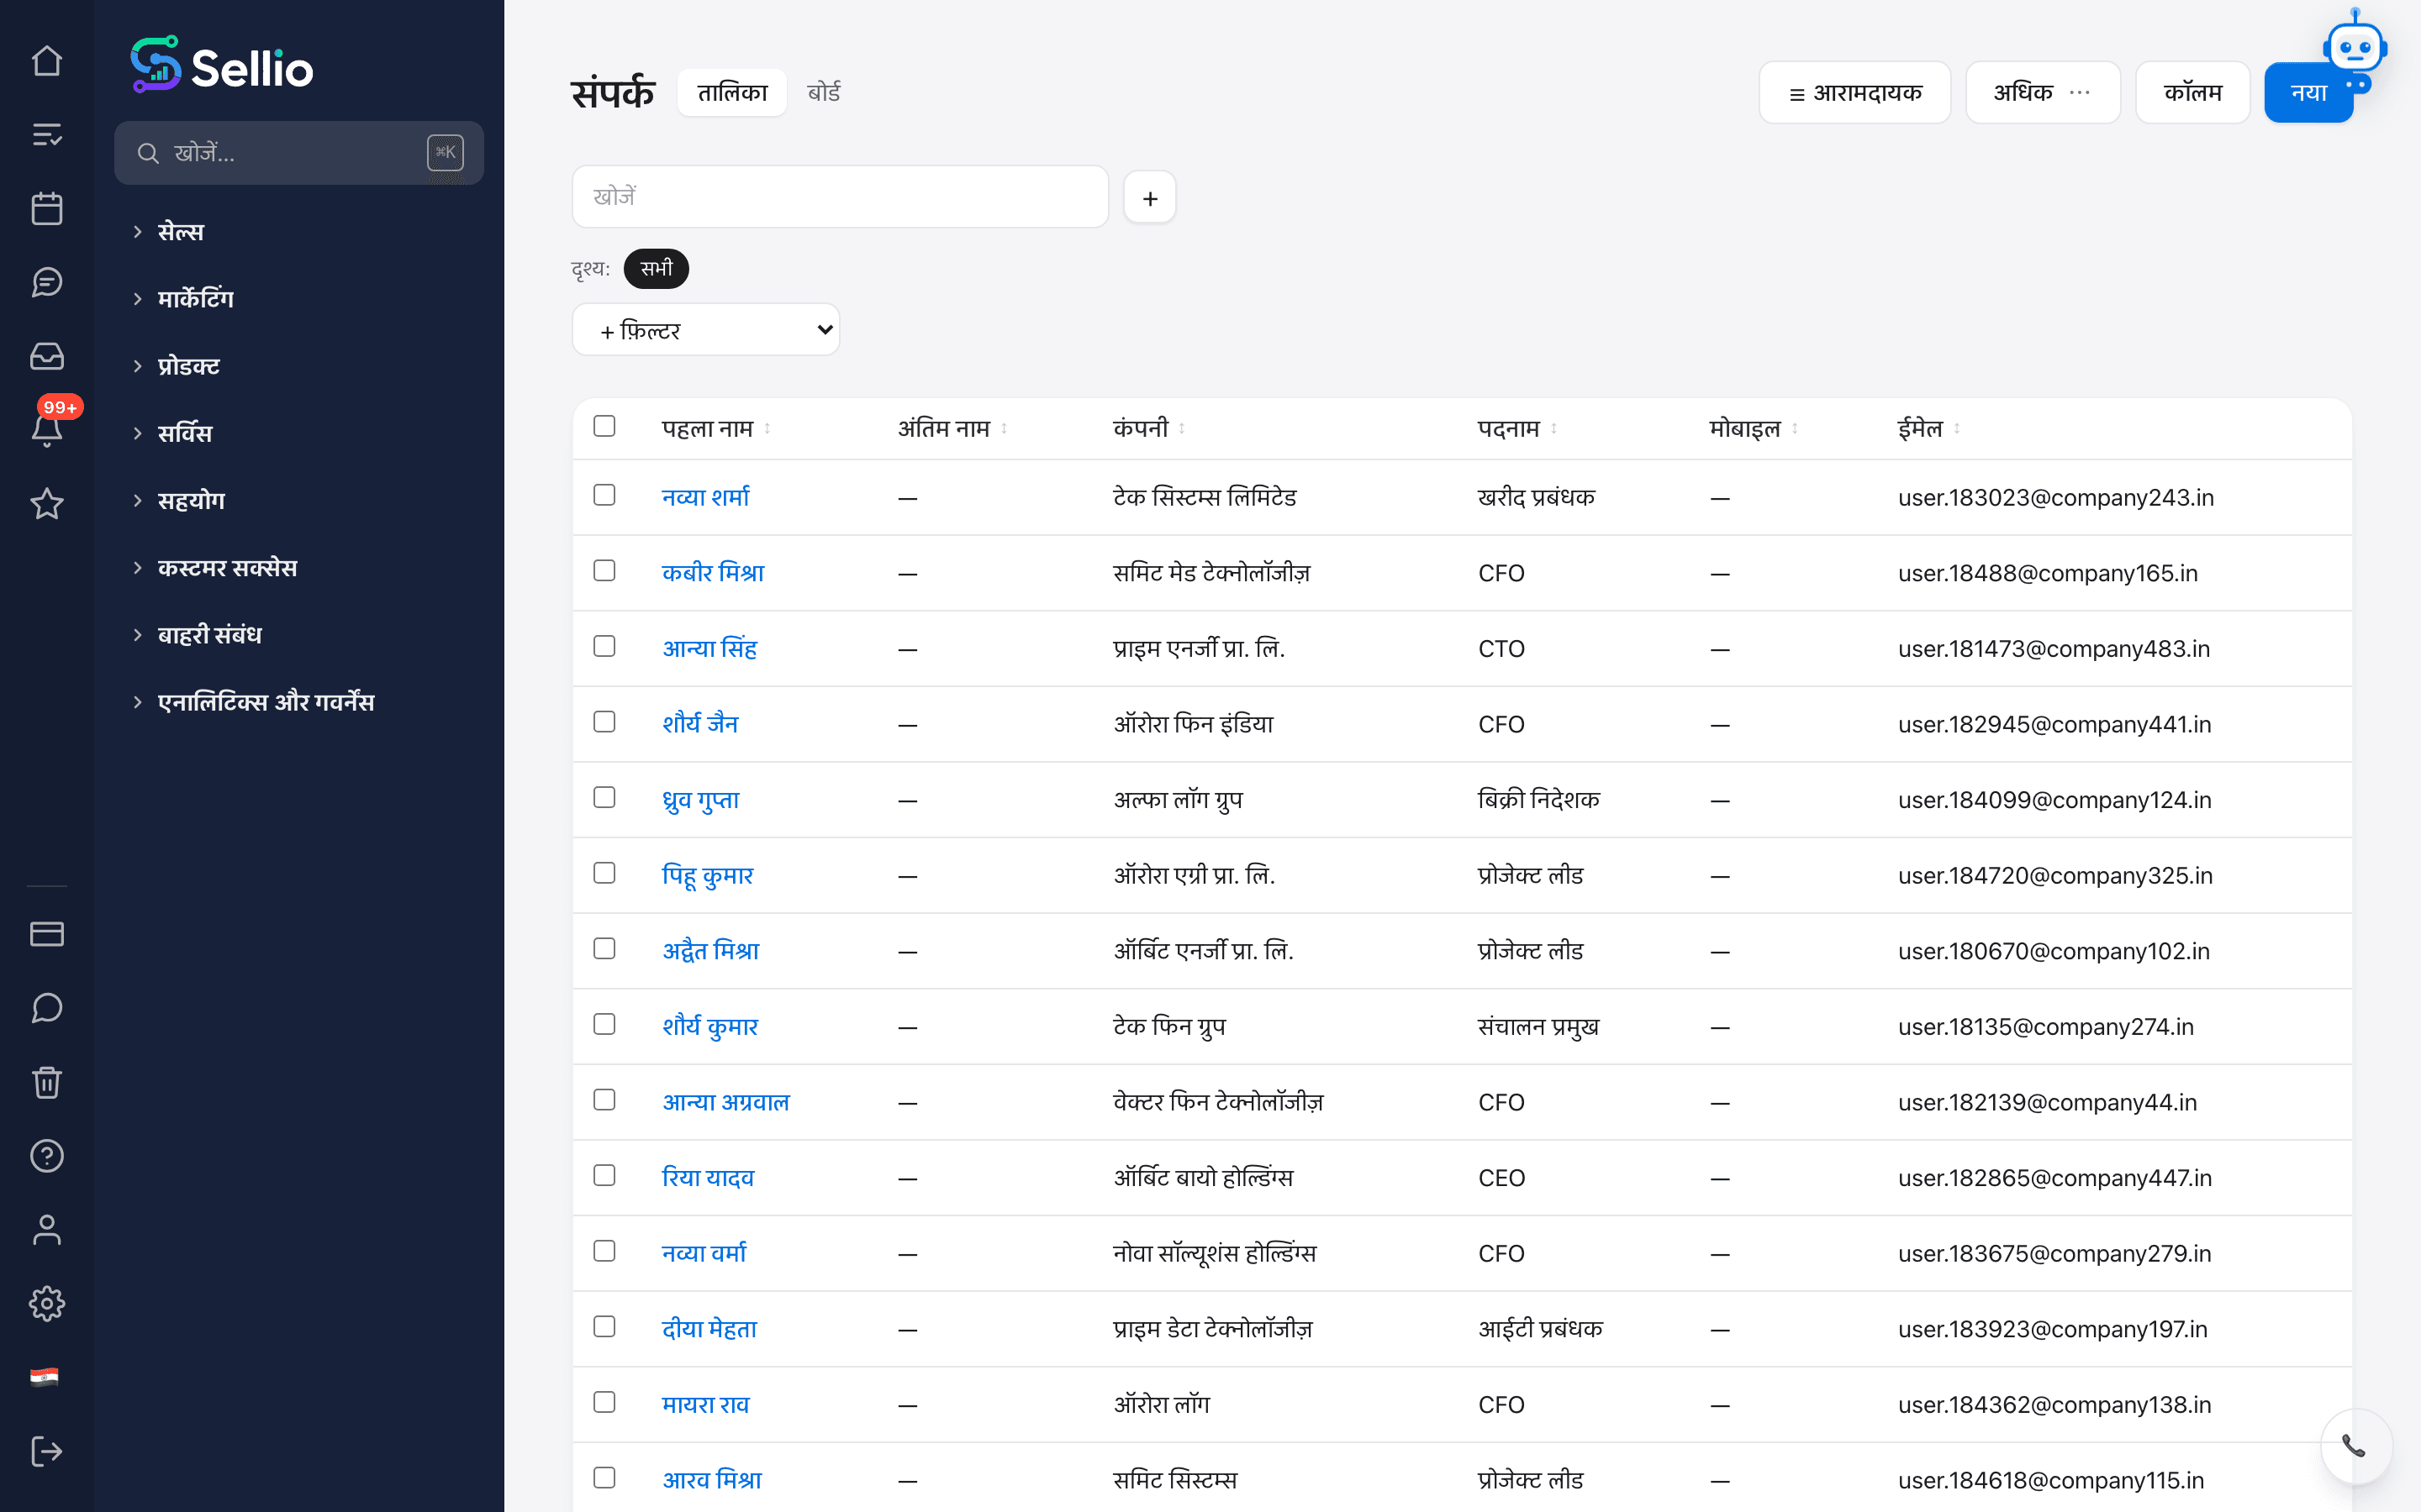Image resolution: width=2421 pixels, height=1512 pixels.
Task: Open notifications bell with 99+ badge
Action: 47,429
